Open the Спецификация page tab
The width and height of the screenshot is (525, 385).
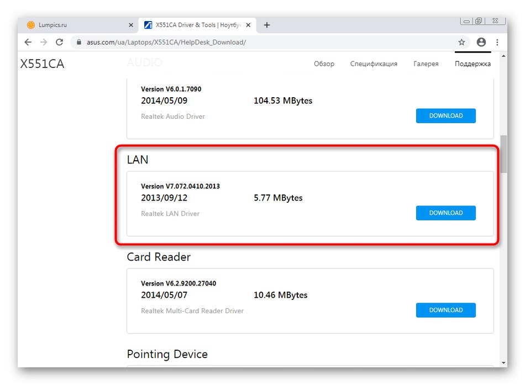pyautogui.click(x=374, y=64)
